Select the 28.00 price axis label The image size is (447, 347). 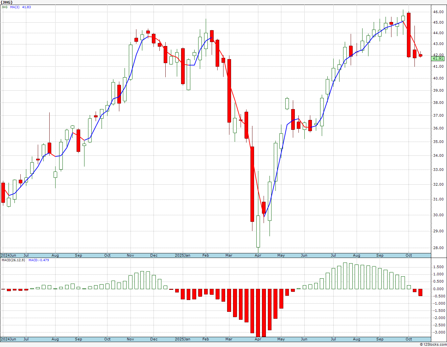(438, 248)
